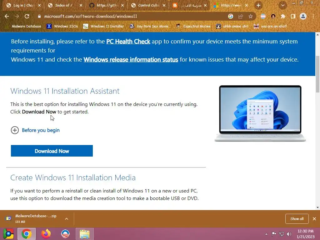Launch Firefox from the taskbar
This screenshot has height=240, width=320.
46,234
